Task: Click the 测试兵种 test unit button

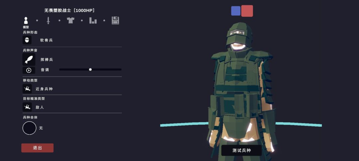Action: [x=241, y=150]
